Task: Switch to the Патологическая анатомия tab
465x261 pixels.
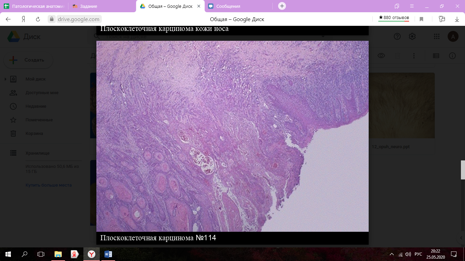Action: tap(34, 6)
